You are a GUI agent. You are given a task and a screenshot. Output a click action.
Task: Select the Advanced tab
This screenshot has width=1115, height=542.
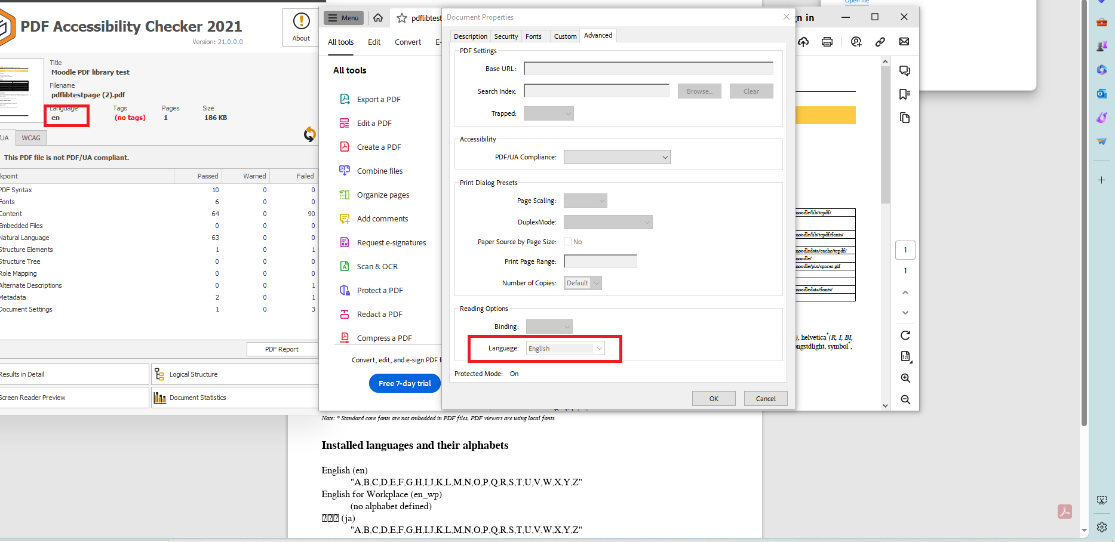(598, 35)
